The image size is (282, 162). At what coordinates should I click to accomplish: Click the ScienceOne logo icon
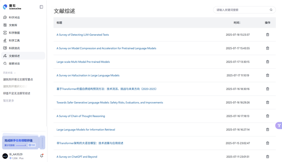5,7
